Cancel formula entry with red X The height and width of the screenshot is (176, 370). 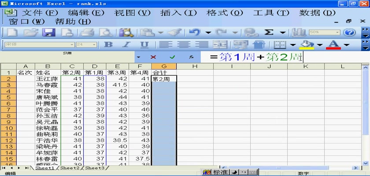pos(153,57)
